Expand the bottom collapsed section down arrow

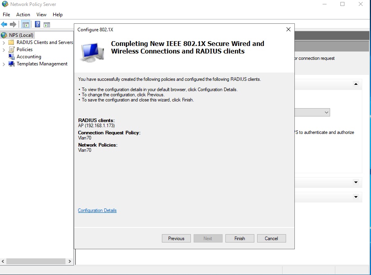click(x=356, y=197)
